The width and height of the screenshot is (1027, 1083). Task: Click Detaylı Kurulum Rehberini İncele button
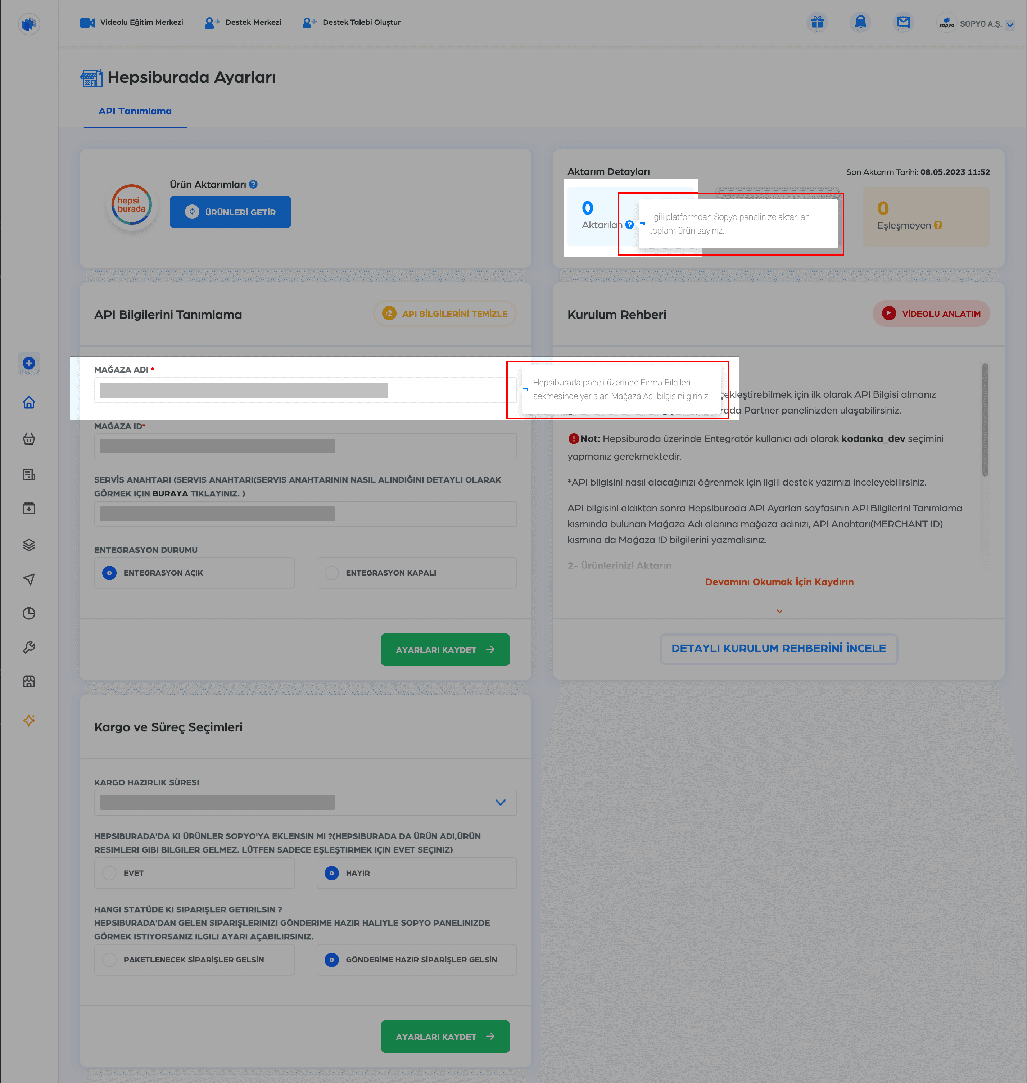tap(779, 649)
